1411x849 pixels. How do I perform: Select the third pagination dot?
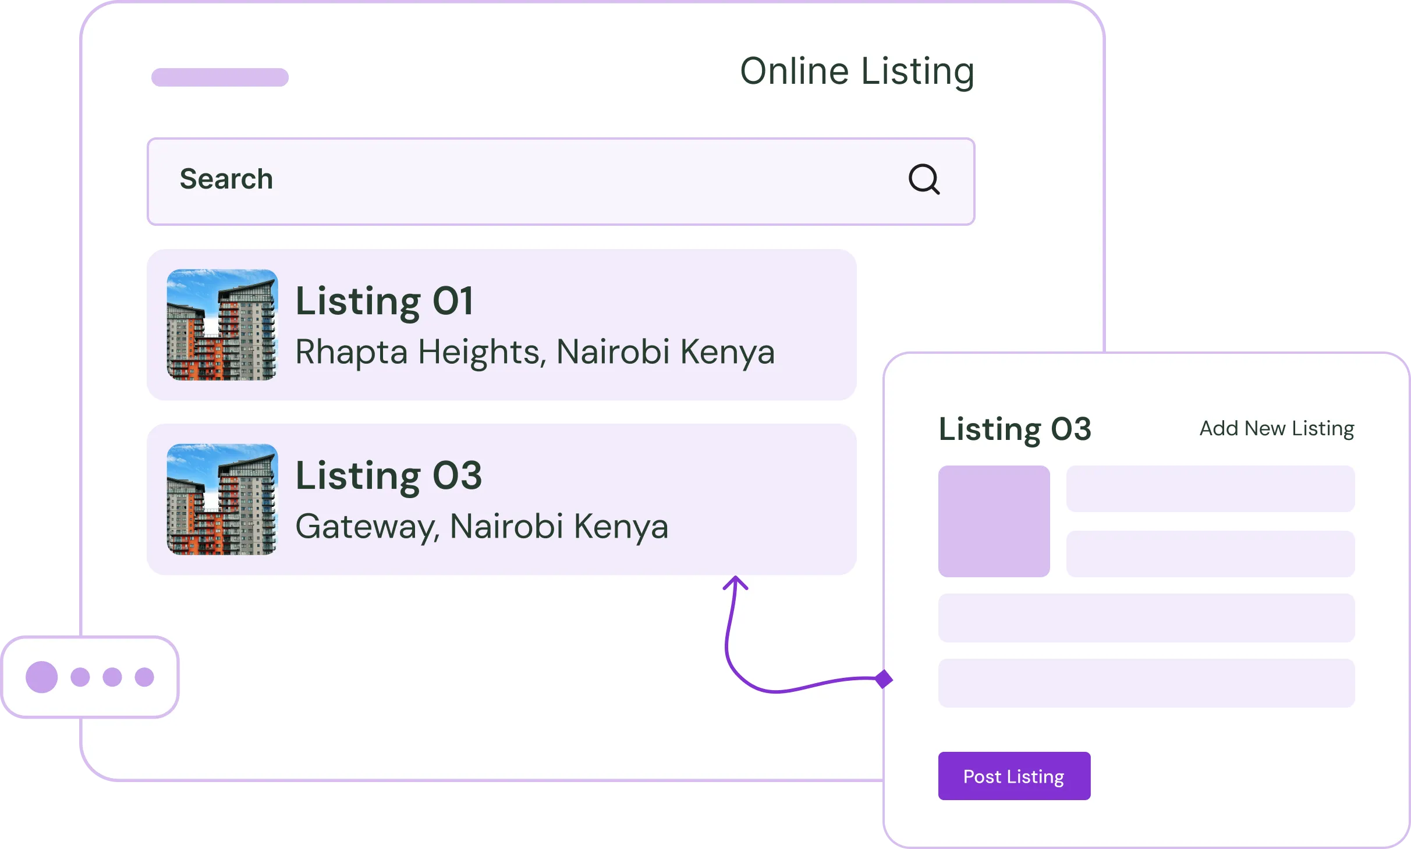(112, 677)
